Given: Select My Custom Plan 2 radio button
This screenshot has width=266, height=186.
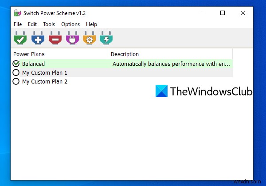Looking at the screenshot, I should tap(16, 81).
